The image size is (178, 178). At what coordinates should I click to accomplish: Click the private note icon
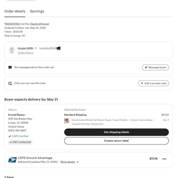(10, 83)
